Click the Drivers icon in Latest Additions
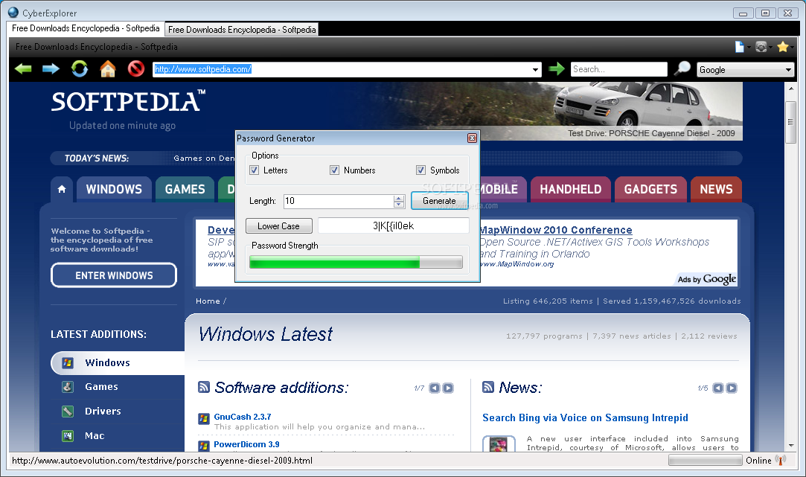 pos(67,412)
